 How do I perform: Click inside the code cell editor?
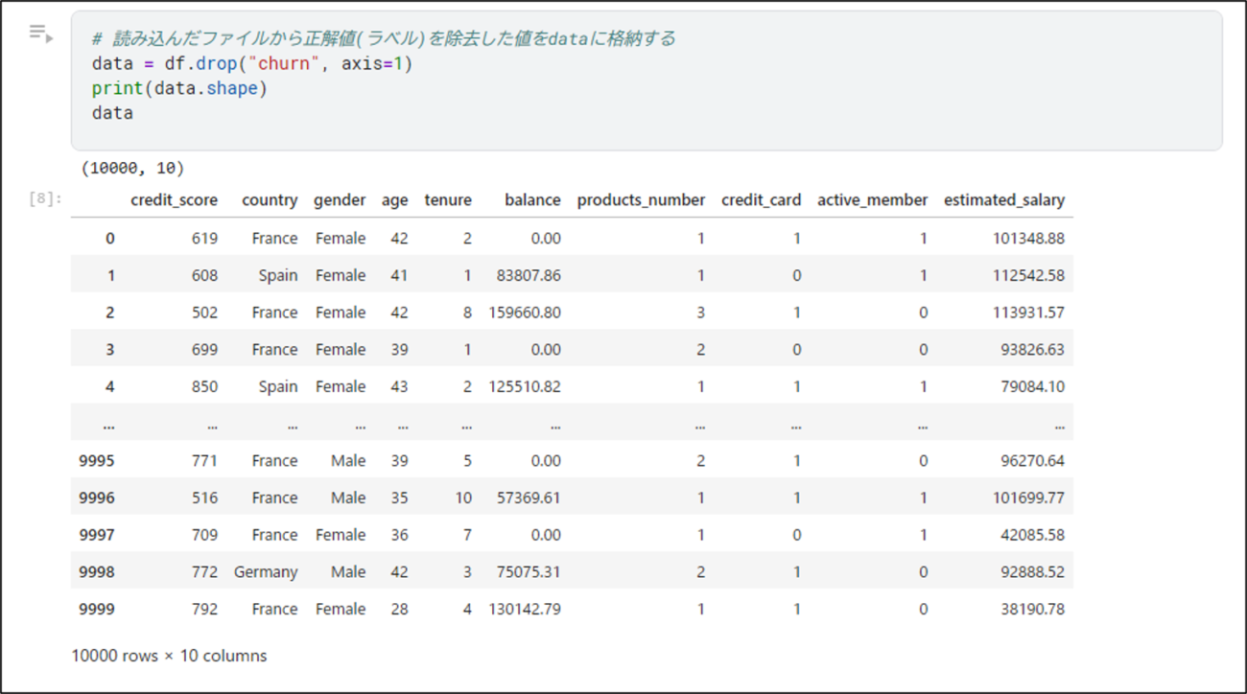pos(647,81)
